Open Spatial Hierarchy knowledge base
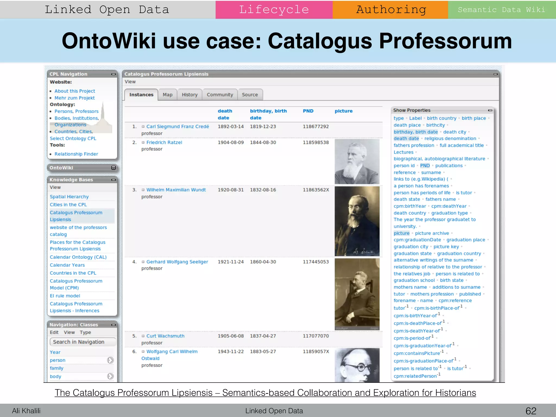 tap(69, 197)
